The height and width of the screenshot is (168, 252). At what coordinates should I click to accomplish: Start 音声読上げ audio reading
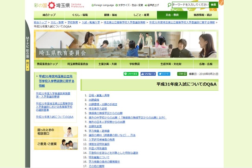[x=152, y=5]
